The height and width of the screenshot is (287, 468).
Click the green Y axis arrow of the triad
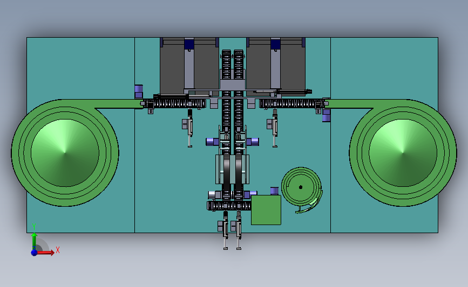pos(34,241)
